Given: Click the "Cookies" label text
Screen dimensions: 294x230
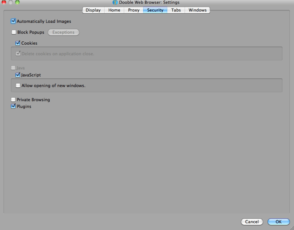Looking at the screenshot, I should pos(29,43).
